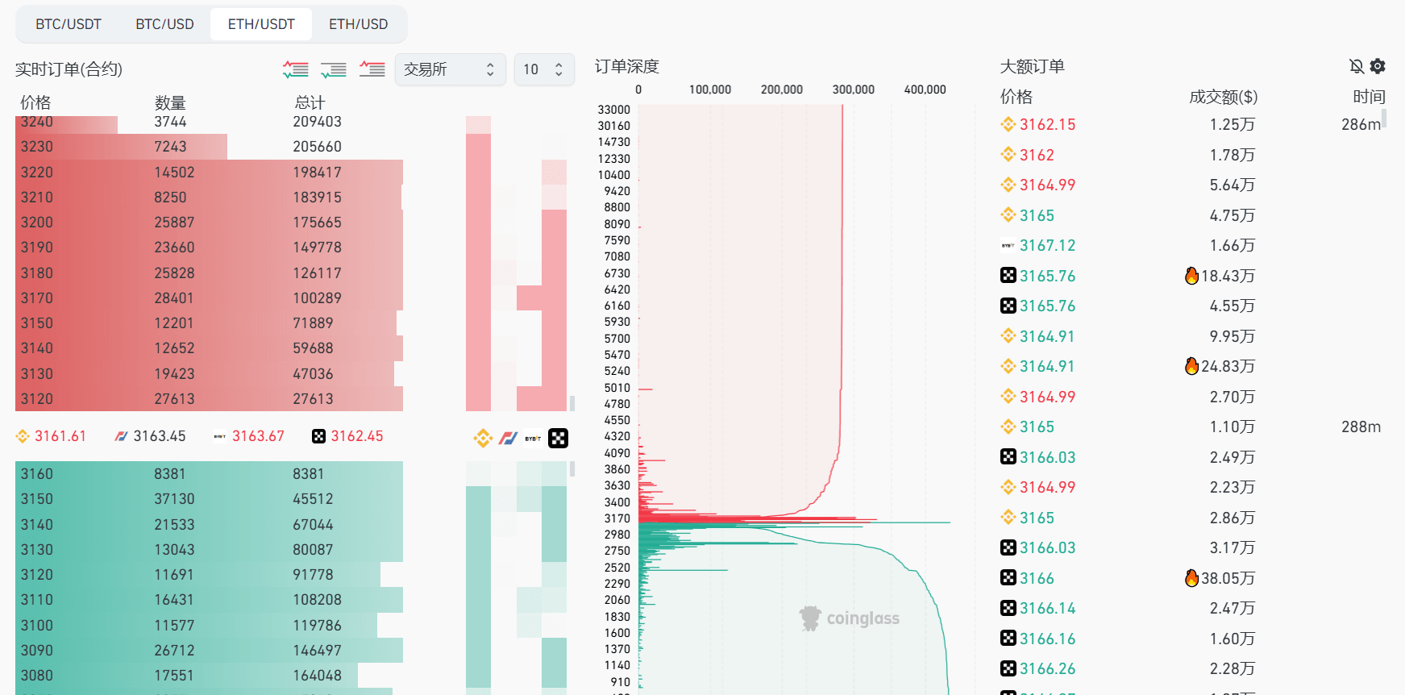Show both asks and bids order book view

click(x=295, y=69)
